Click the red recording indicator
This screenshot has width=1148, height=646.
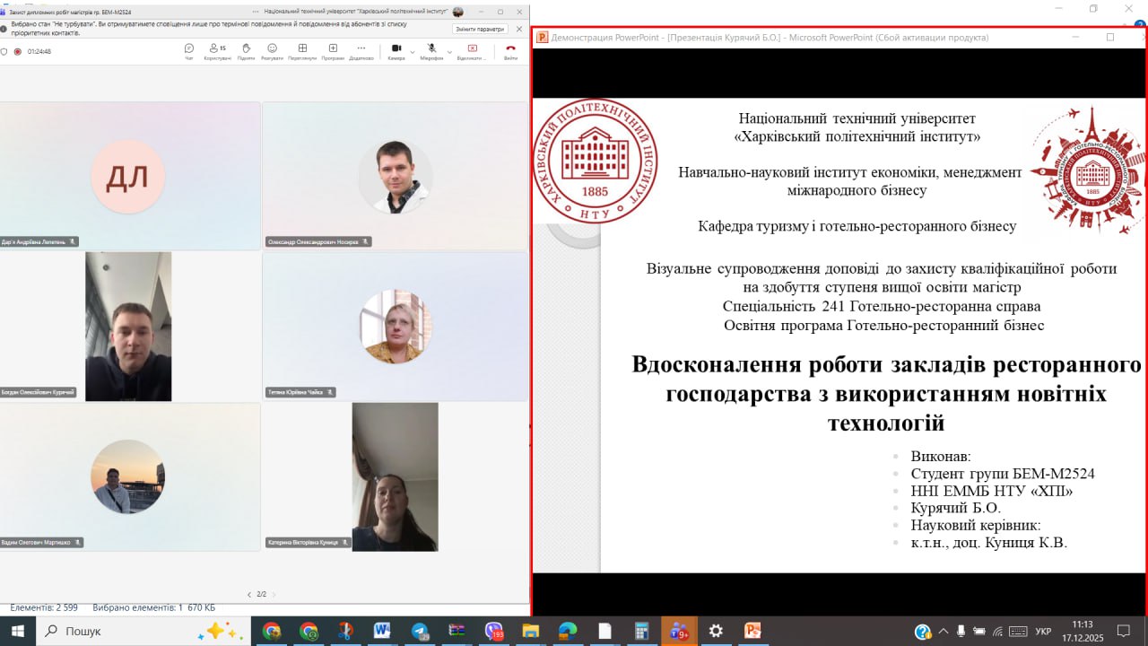(17, 51)
